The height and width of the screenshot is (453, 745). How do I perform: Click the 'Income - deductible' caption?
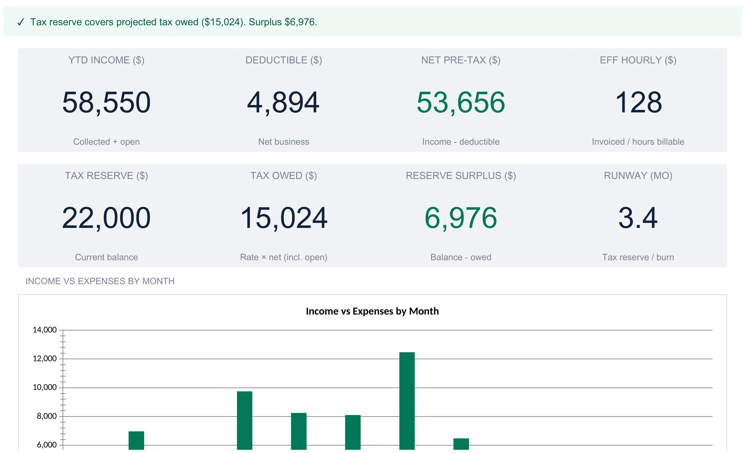[461, 142]
